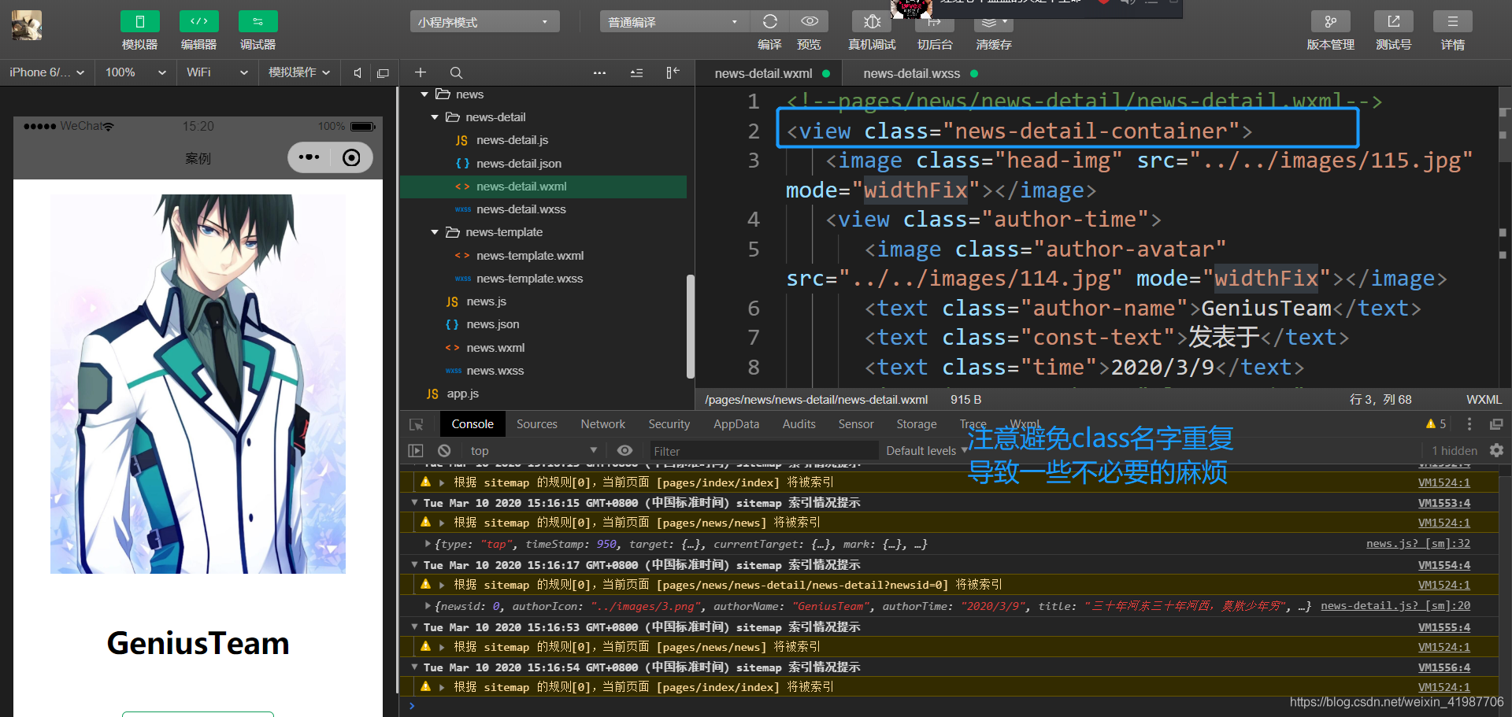The width and height of the screenshot is (1512, 717).
Task: Open the console context top dropdown
Action: [534, 451]
